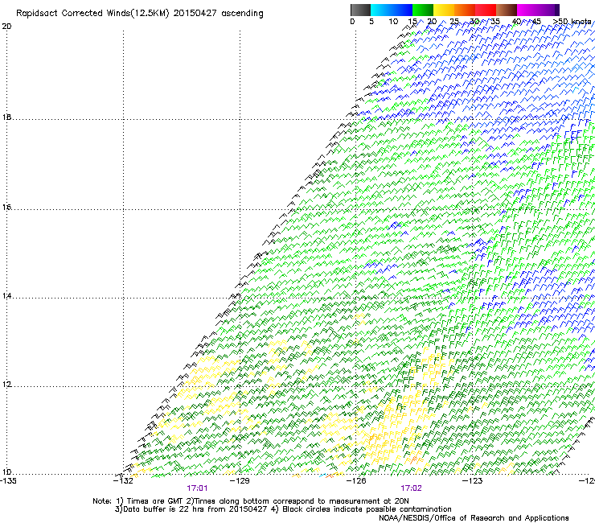
Task: Select the green 15-20 knots legend band
Action: click(423, 10)
